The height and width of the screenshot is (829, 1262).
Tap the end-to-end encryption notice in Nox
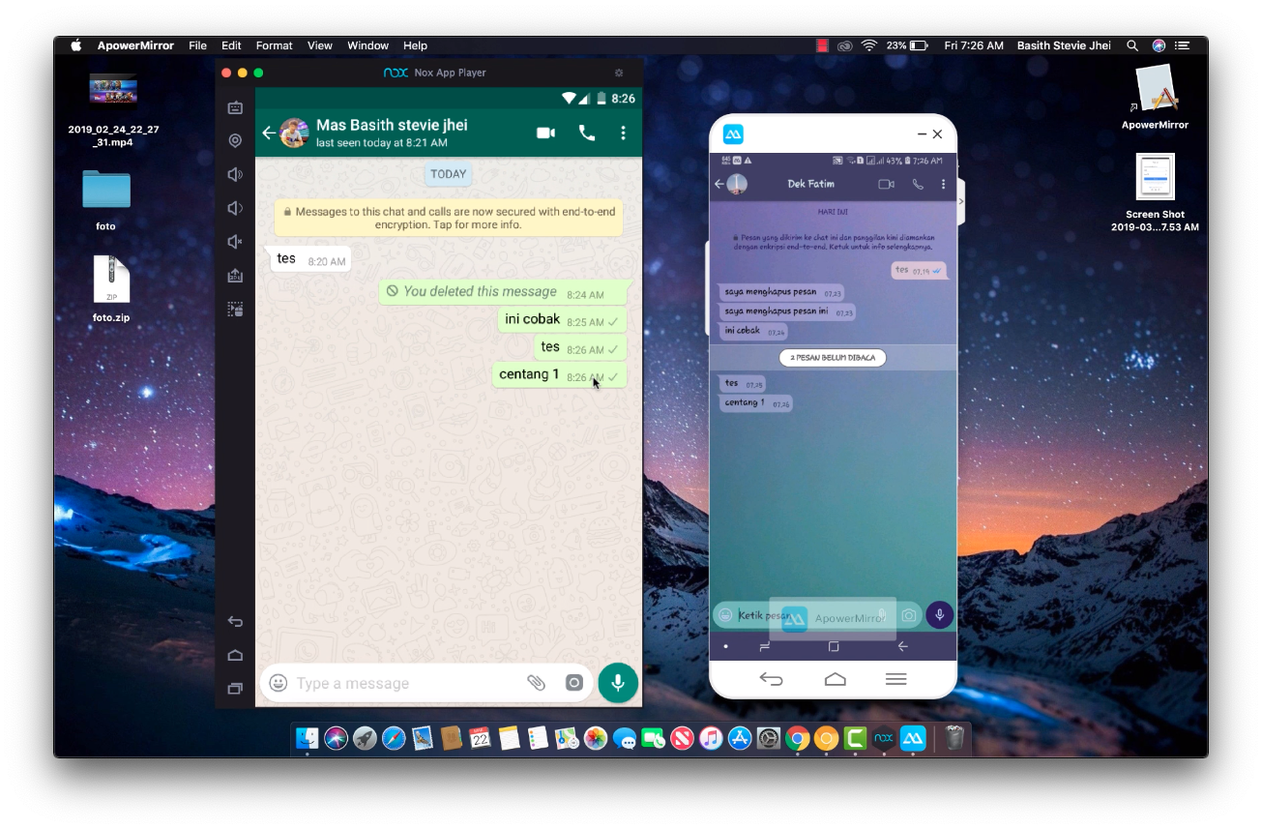pyautogui.click(x=449, y=218)
